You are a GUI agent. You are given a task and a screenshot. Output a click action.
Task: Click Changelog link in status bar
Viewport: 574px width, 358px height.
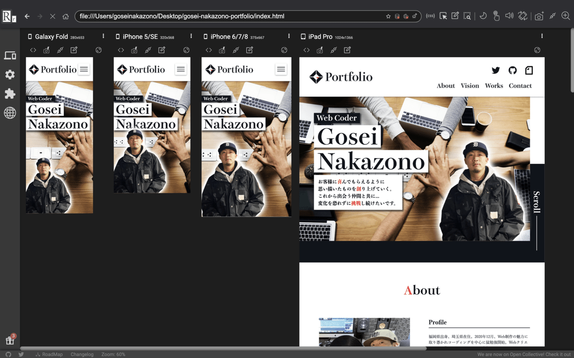tap(82, 354)
